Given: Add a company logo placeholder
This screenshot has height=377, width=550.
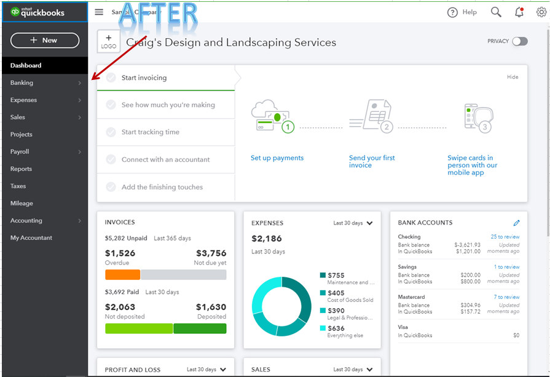Looking at the screenshot, I should (x=109, y=41).
